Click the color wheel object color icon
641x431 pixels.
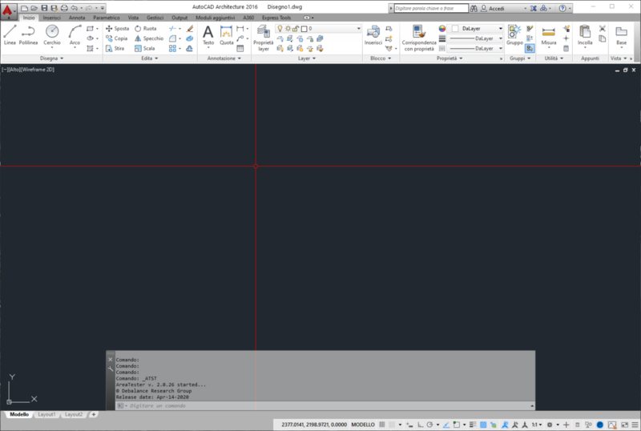pyautogui.click(x=442, y=29)
